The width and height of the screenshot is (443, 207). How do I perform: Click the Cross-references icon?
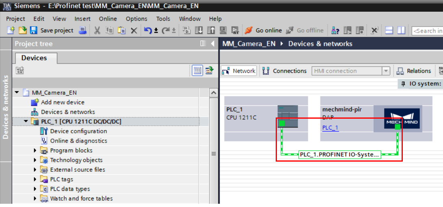pos(374,30)
